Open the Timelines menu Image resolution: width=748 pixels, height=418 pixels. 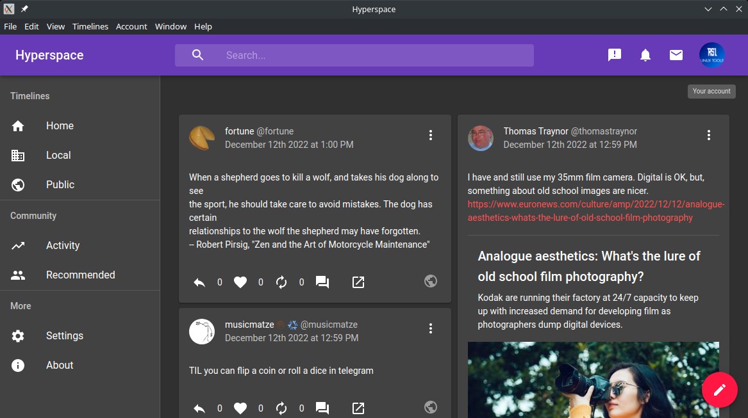click(x=90, y=27)
